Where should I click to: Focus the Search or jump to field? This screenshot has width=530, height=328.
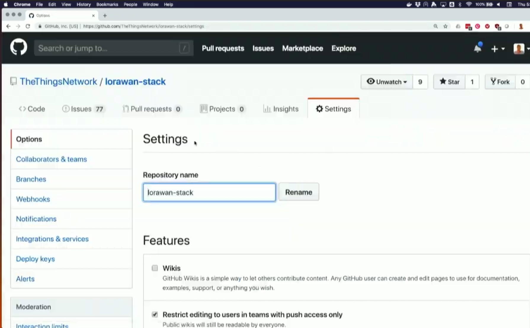(114, 48)
